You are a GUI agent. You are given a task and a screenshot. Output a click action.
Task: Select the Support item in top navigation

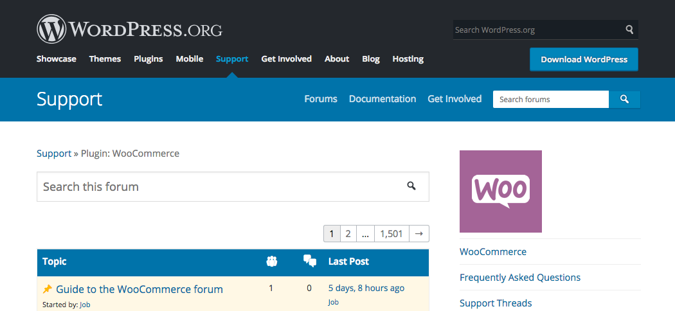point(232,59)
